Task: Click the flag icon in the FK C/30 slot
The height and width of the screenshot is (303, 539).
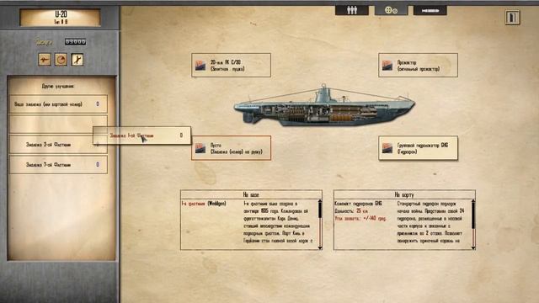Action: tap(200, 66)
